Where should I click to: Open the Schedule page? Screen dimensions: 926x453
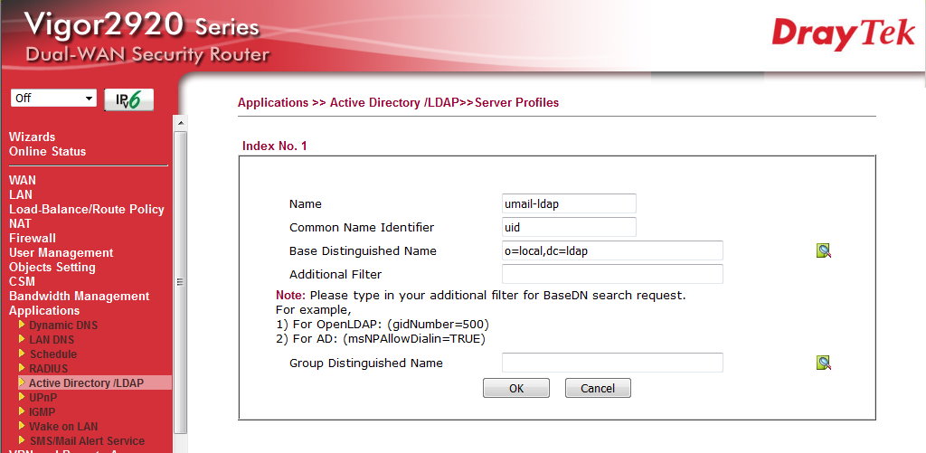(53, 354)
